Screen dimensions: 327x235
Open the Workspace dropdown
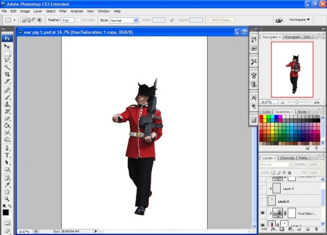click(x=299, y=20)
